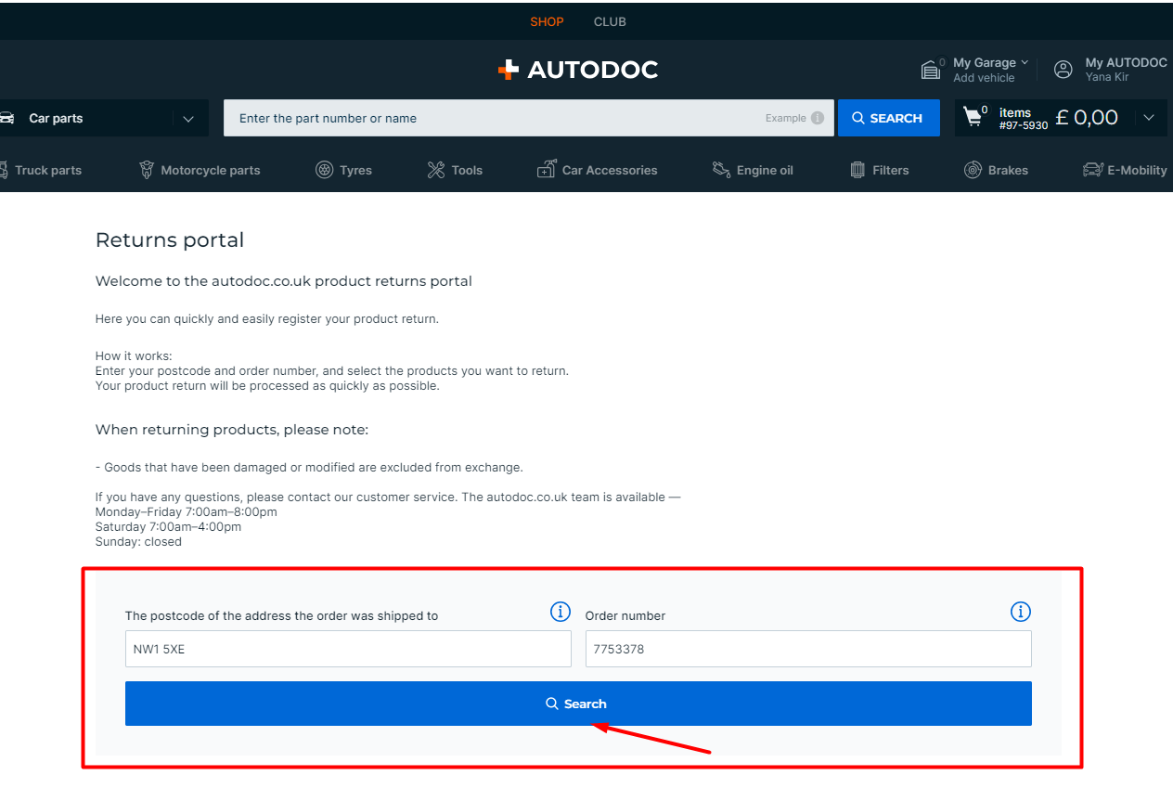Viewport: 1173px width, 788px height.
Task: Select the SHOP tab
Action: click(x=547, y=21)
